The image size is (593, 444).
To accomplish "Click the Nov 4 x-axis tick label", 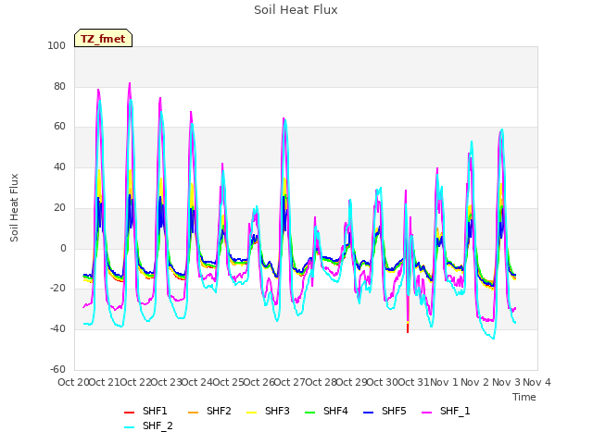I will tap(536, 382).
